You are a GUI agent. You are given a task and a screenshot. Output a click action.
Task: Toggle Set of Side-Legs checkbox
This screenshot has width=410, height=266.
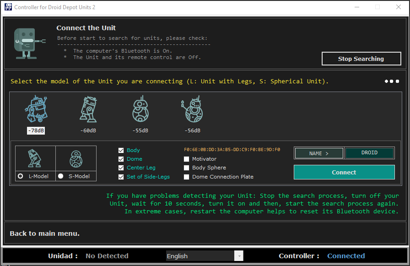point(121,177)
